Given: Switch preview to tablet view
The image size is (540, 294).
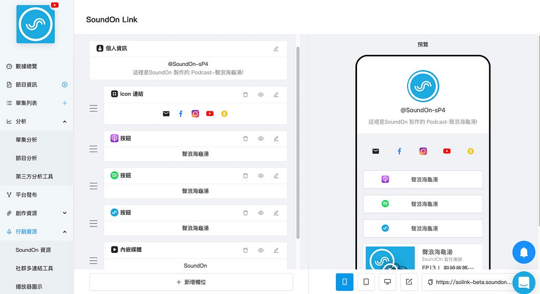Looking at the screenshot, I should click(x=366, y=282).
